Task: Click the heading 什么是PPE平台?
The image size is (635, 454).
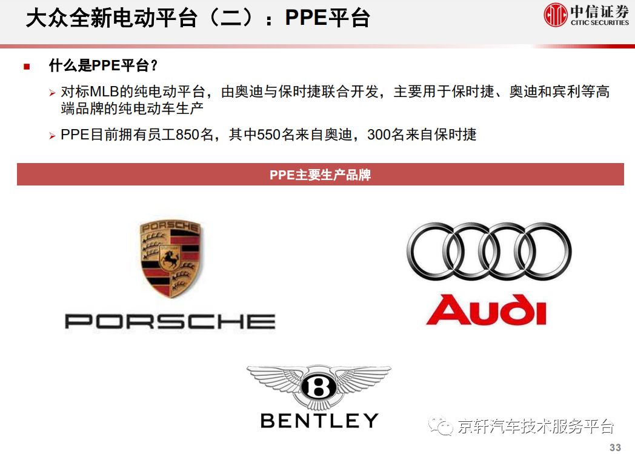Action: (103, 65)
